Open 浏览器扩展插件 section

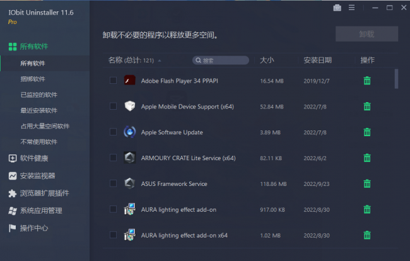coord(45,194)
